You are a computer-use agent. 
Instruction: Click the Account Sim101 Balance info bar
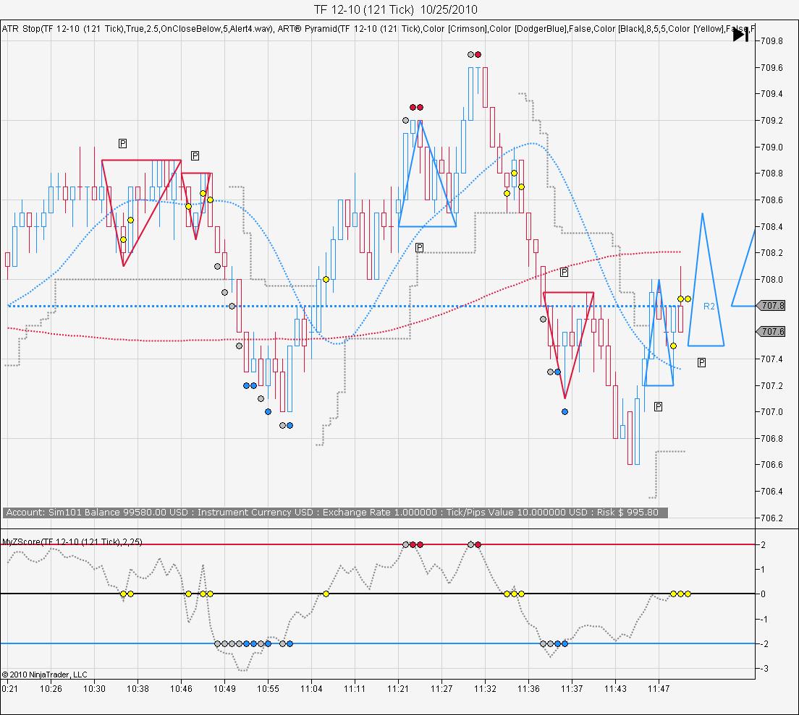[335, 513]
